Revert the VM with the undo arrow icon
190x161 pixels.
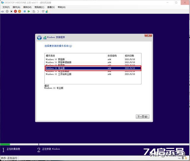click(38, 11)
